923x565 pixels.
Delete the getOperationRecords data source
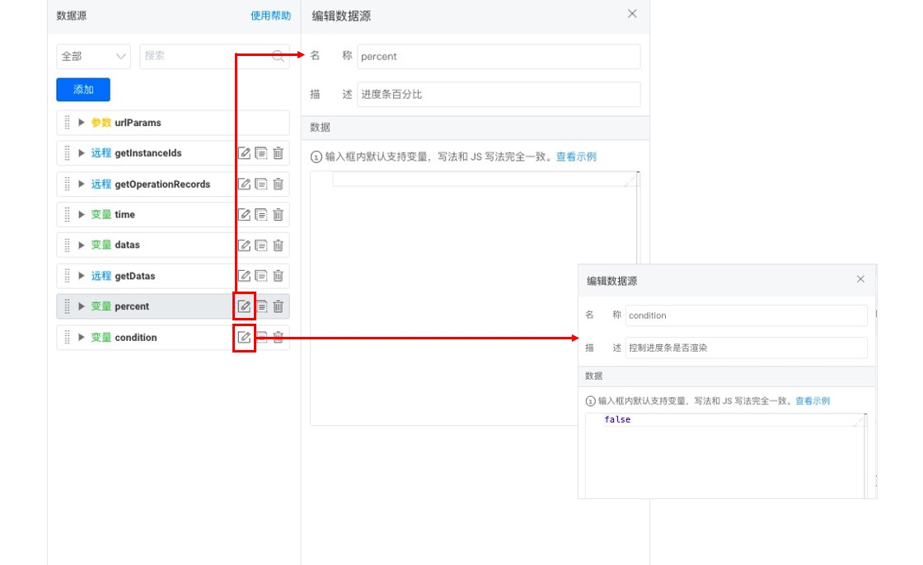278,184
